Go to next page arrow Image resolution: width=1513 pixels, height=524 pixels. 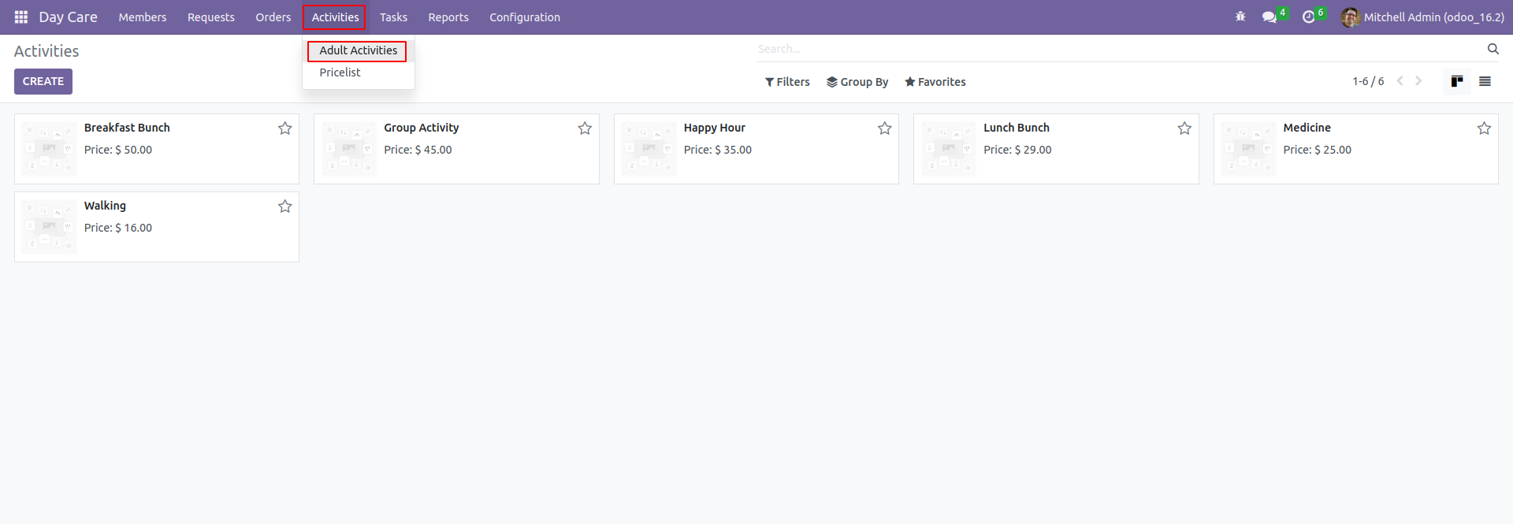[1418, 81]
